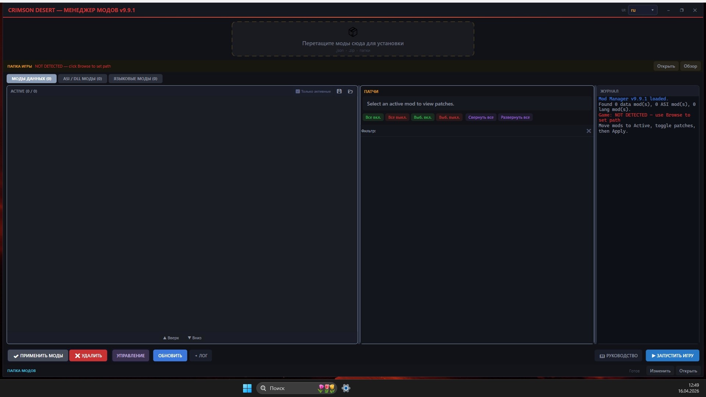This screenshot has width=706, height=397.
Task: Click Открыть in the game folder row
Action: [x=666, y=66]
